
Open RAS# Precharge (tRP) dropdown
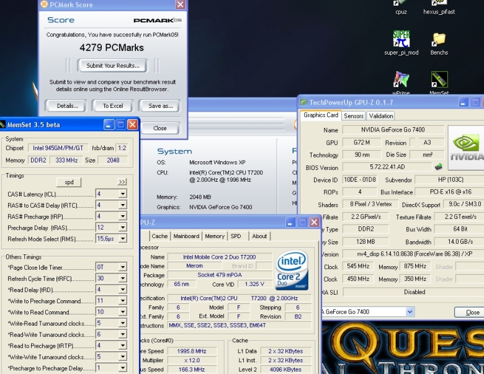coord(122,216)
